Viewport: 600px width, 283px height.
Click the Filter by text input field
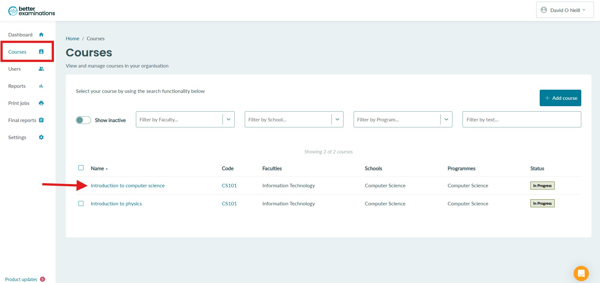(x=522, y=119)
